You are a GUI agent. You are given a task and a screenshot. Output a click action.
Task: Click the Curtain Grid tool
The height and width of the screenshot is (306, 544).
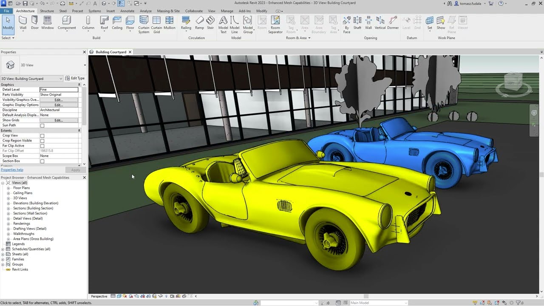(156, 25)
